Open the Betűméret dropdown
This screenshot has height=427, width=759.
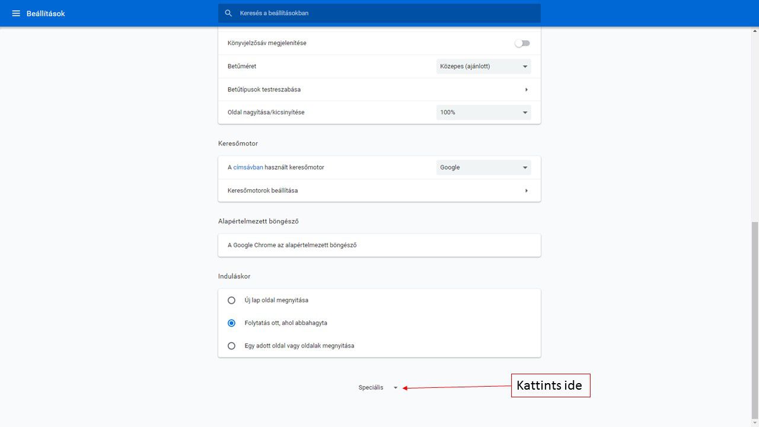tap(483, 66)
